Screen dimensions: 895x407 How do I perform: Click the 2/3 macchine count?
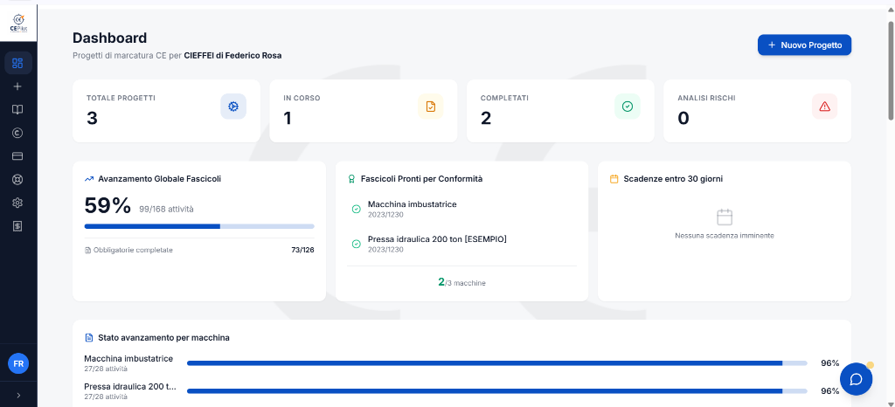[x=461, y=281]
